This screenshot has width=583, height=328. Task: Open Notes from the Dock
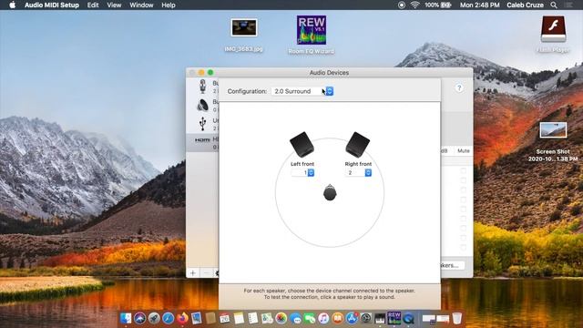pos(239,318)
